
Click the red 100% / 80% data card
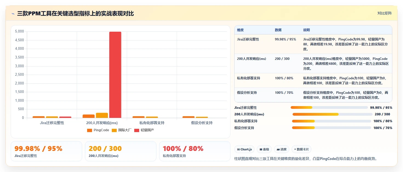tap(195, 151)
